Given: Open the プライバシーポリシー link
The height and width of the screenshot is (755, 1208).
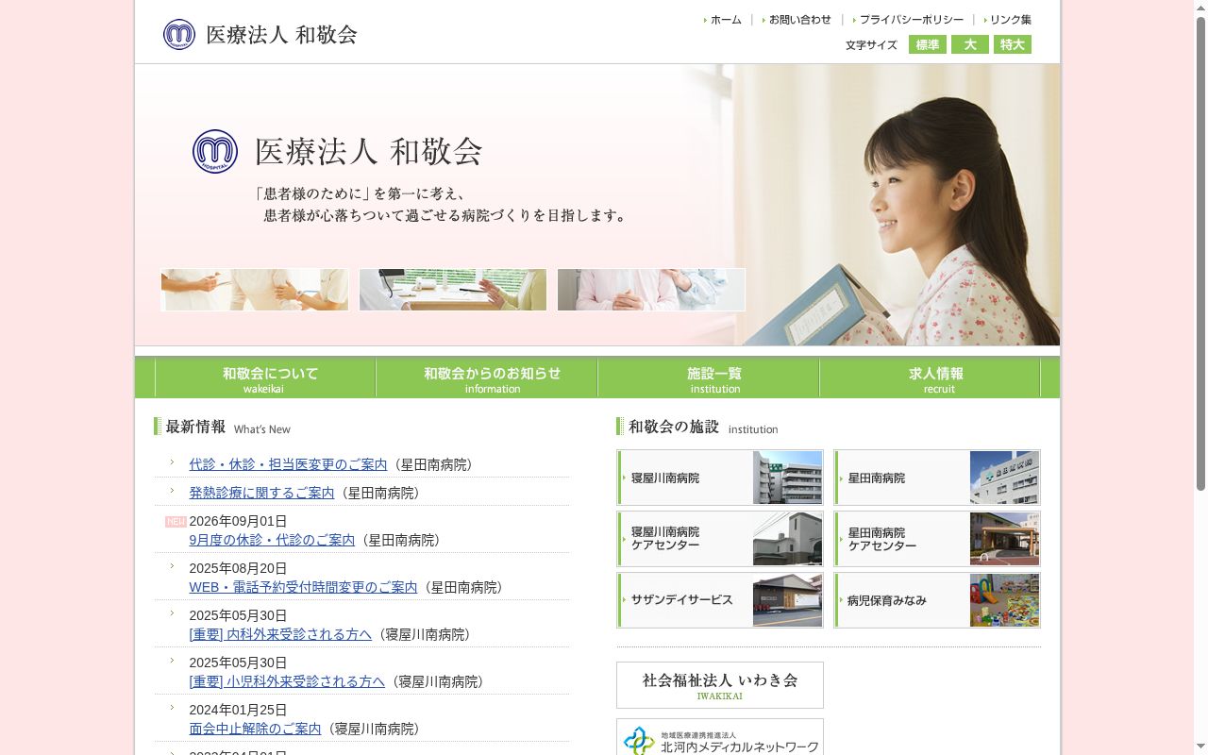Looking at the screenshot, I should click(x=909, y=20).
